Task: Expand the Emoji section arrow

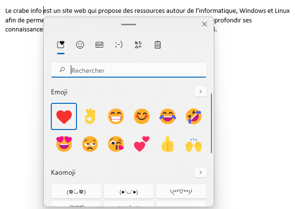Action: [200, 91]
